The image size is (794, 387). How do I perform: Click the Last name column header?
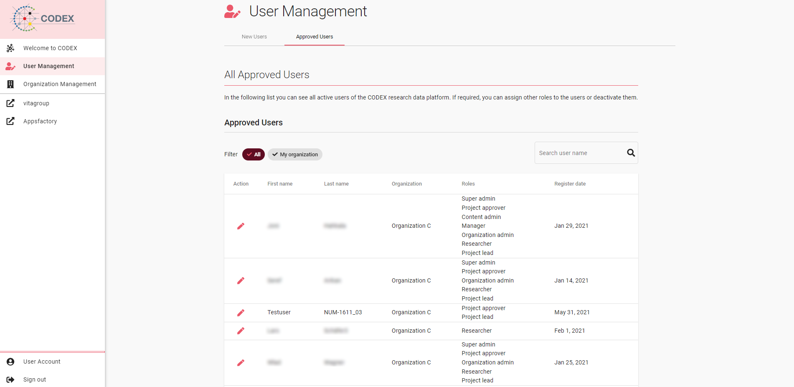click(x=336, y=184)
